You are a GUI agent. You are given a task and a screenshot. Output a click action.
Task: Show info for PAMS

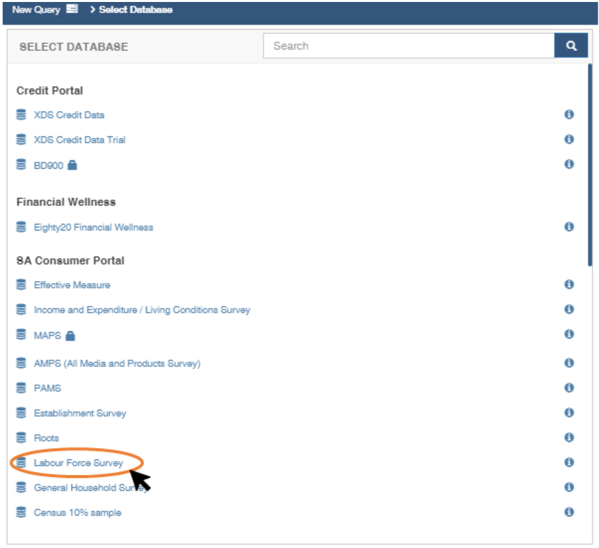coord(569,388)
